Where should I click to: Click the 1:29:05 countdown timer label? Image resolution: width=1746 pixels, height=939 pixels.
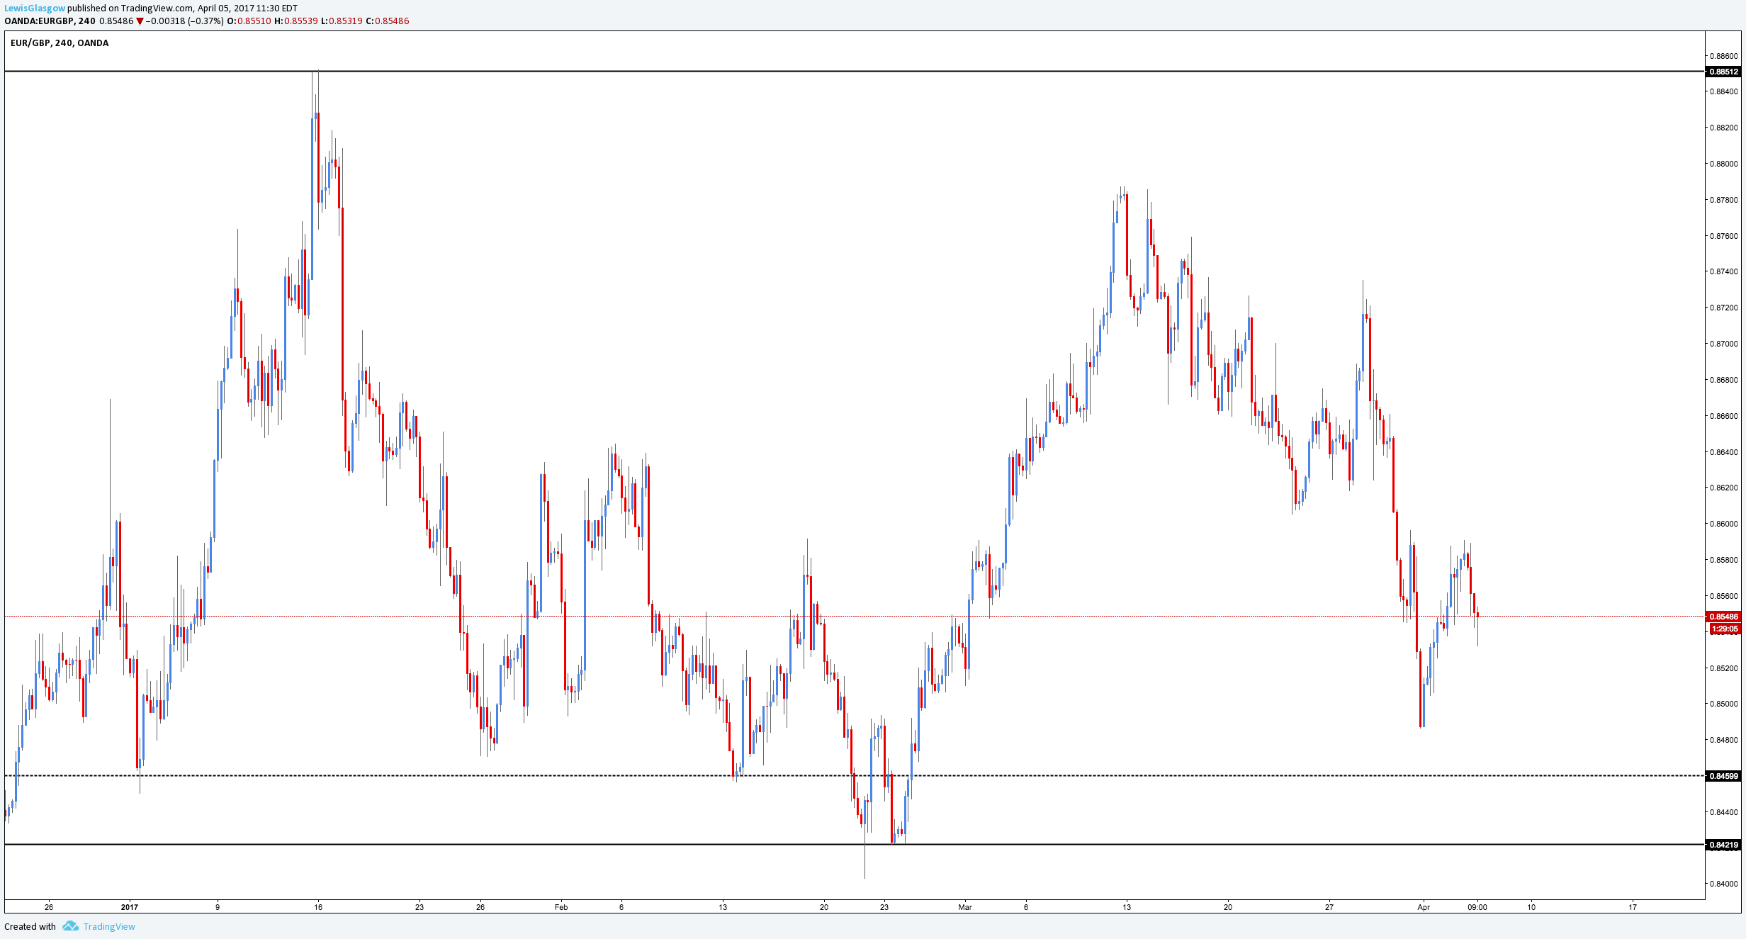pyautogui.click(x=1724, y=629)
